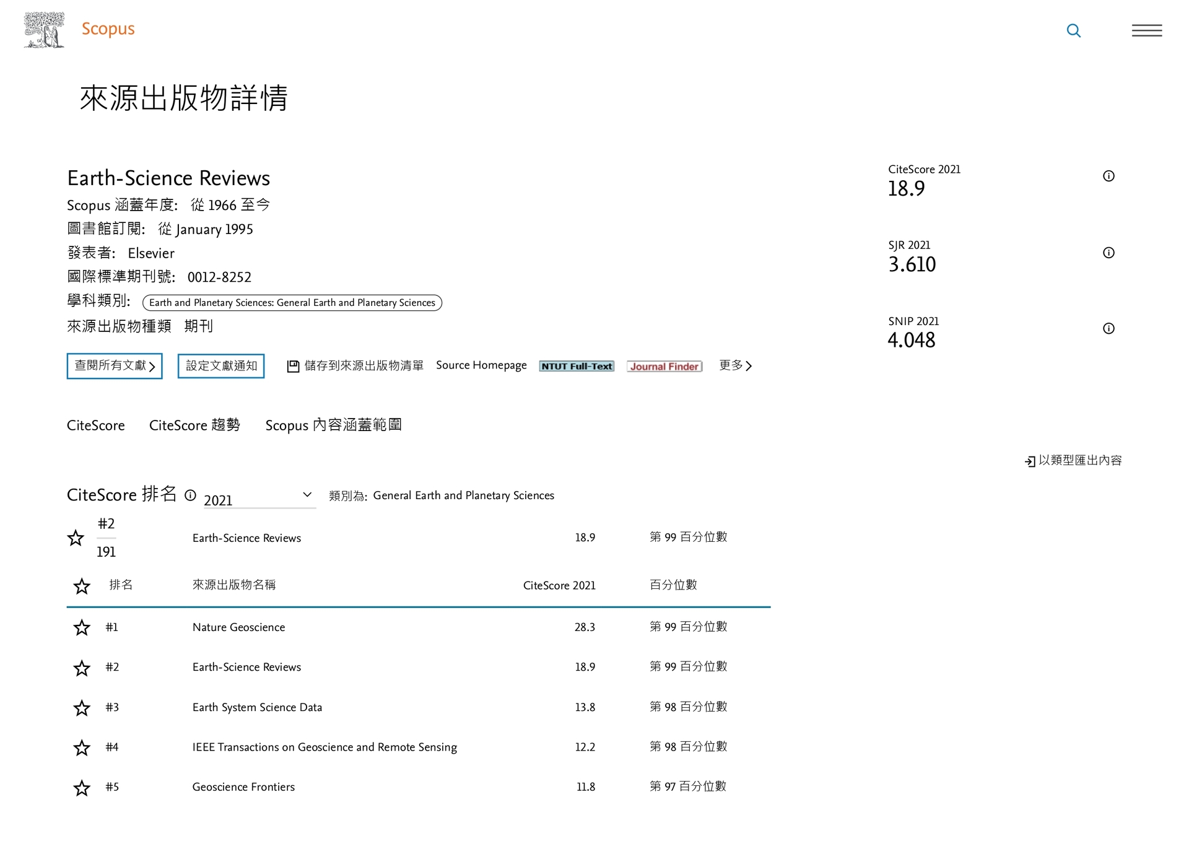Open the Earth System Science Data link
The width and height of the screenshot is (1189, 841).
[x=258, y=707]
